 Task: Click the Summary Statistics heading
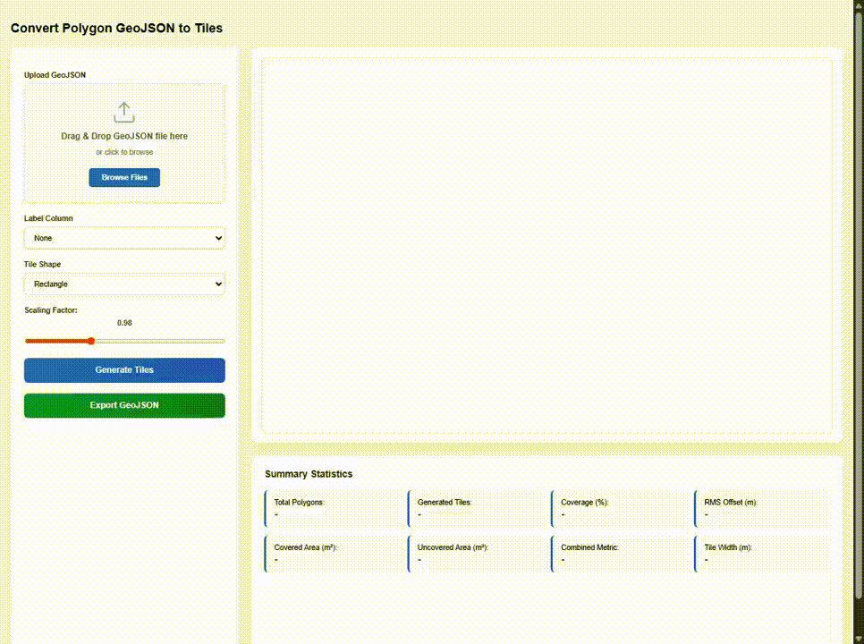[309, 474]
